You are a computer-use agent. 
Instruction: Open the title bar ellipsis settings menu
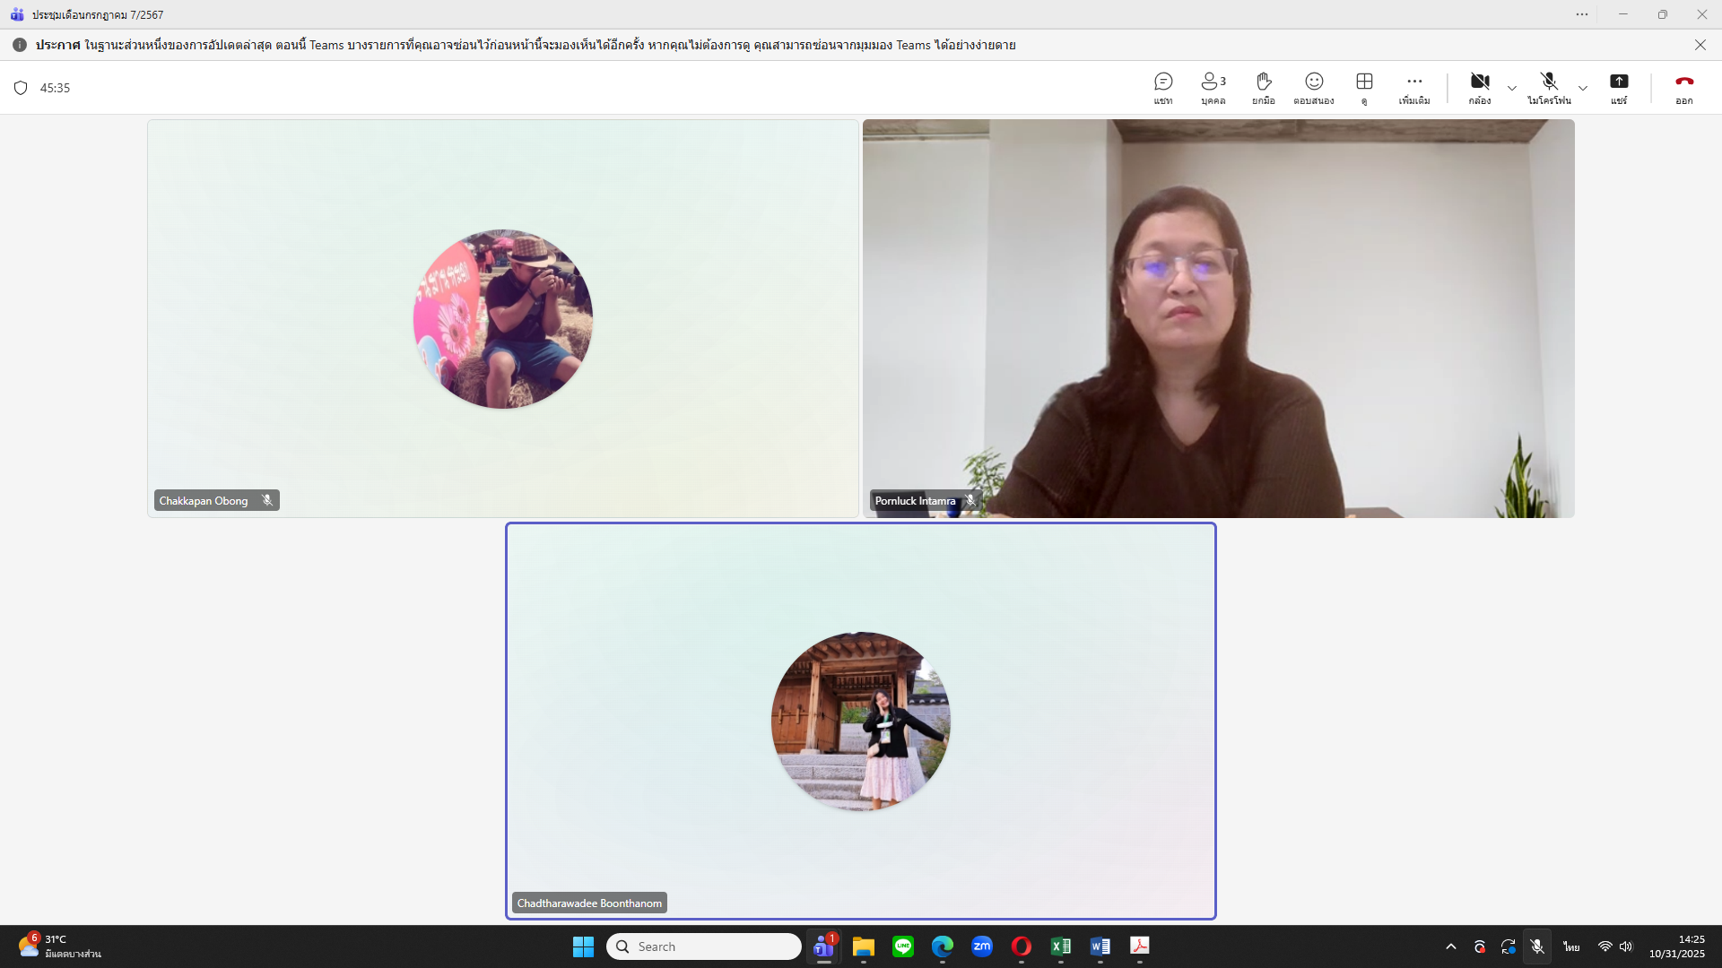click(1582, 14)
